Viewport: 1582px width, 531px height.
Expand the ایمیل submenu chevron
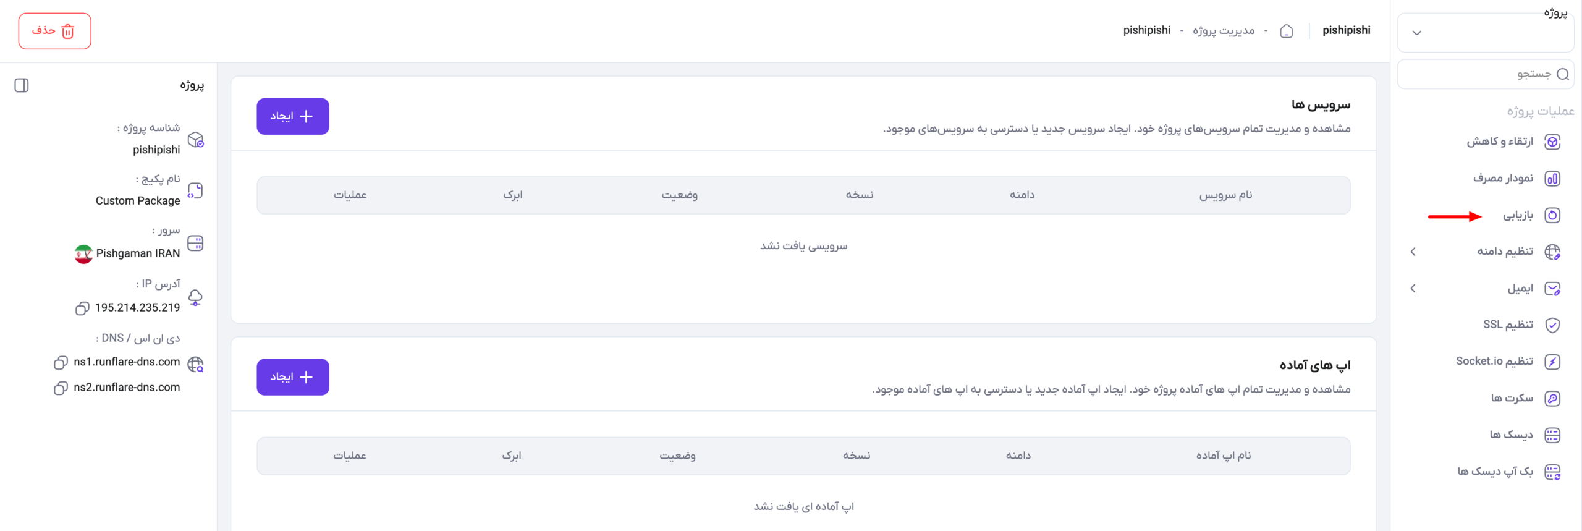click(1413, 288)
